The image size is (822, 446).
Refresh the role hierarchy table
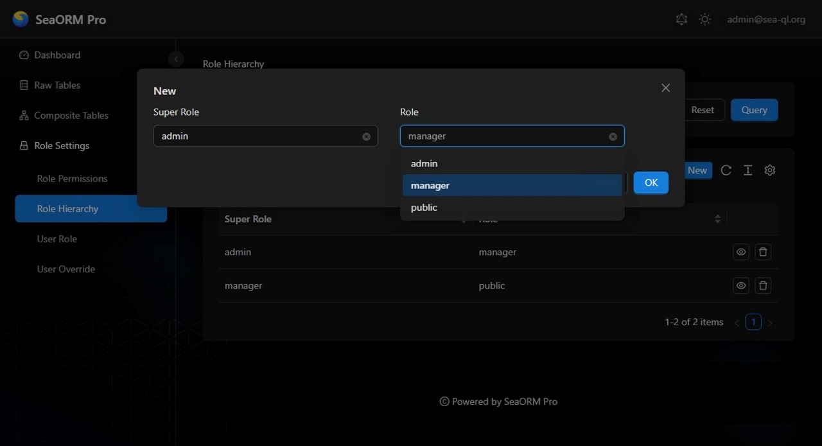point(726,170)
